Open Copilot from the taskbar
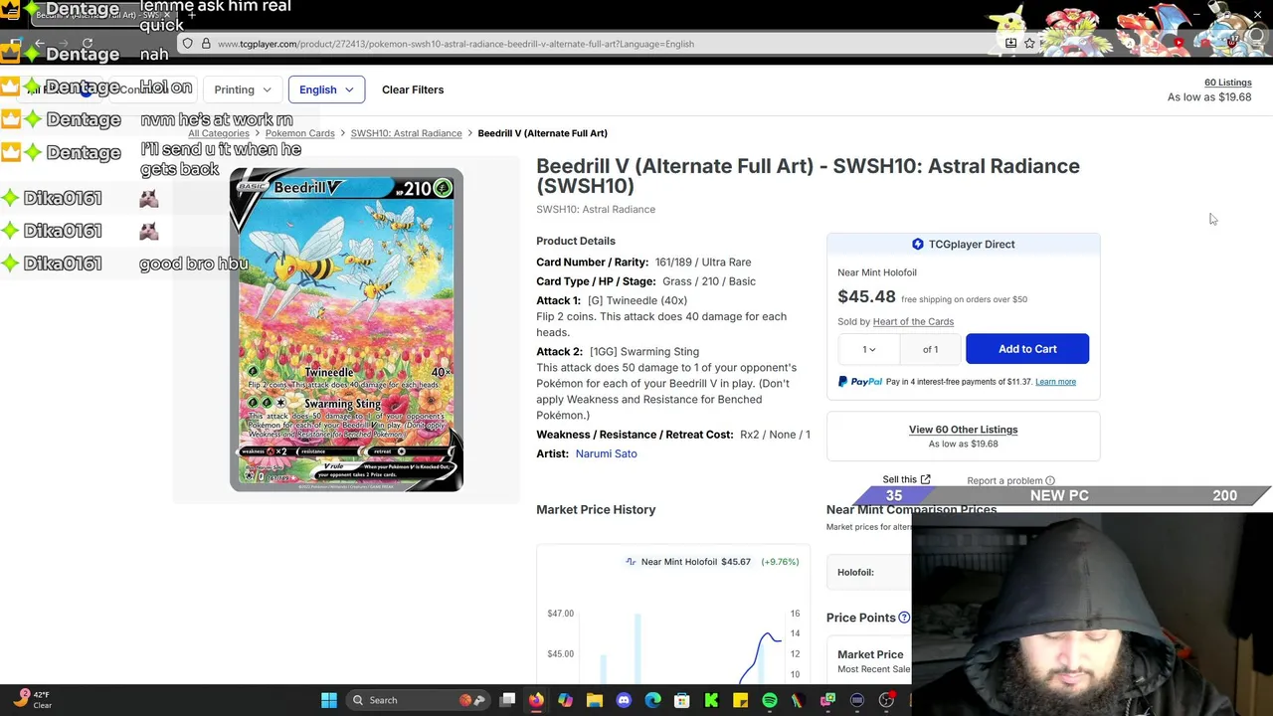The height and width of the screenshot is (716, 1273). [x=565, y=700]
